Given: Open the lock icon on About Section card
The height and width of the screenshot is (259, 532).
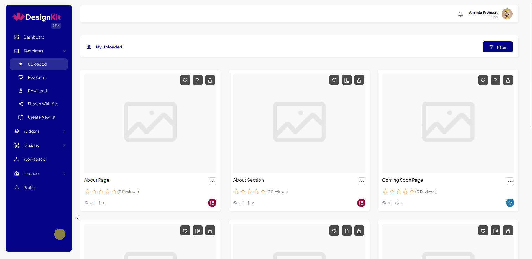Looking at the screenshot, I should pos(359,80).
